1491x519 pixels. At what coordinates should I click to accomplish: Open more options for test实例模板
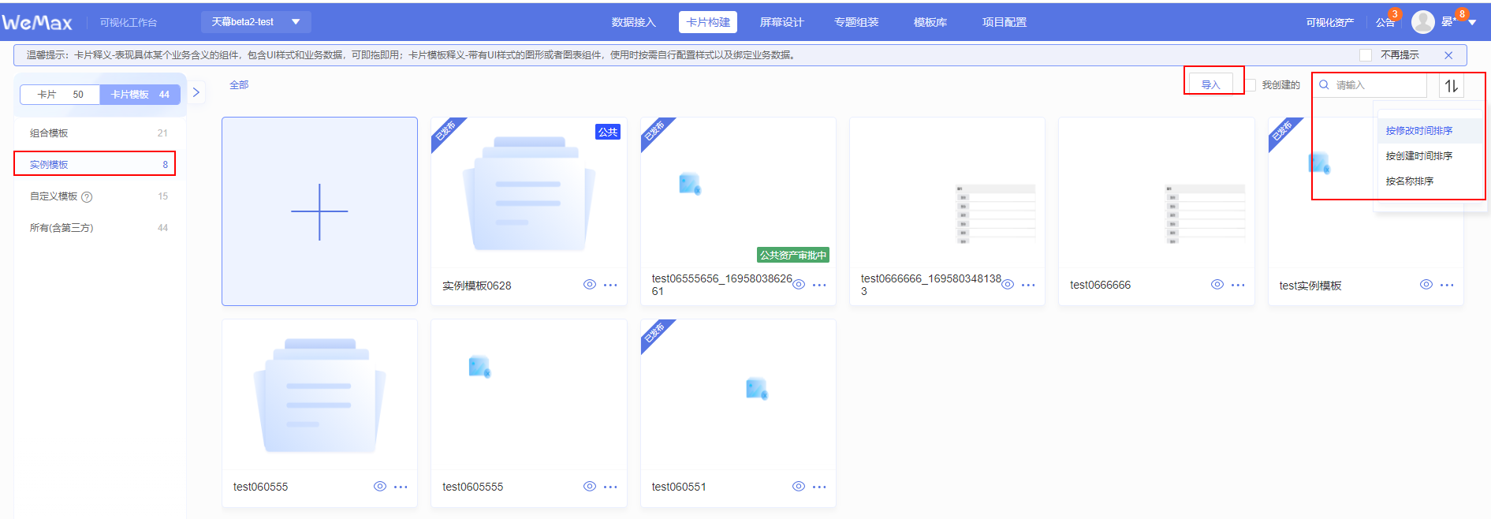(x=1447, y=286)
